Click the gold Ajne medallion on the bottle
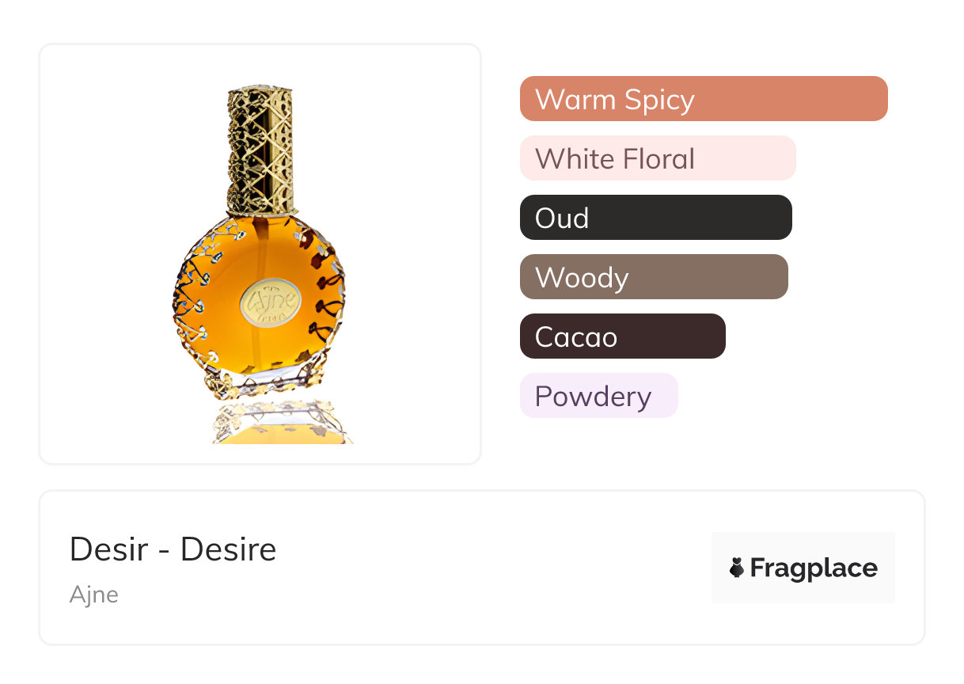The height and width of the screenshot is (684, 964). [x=269, y=302]
